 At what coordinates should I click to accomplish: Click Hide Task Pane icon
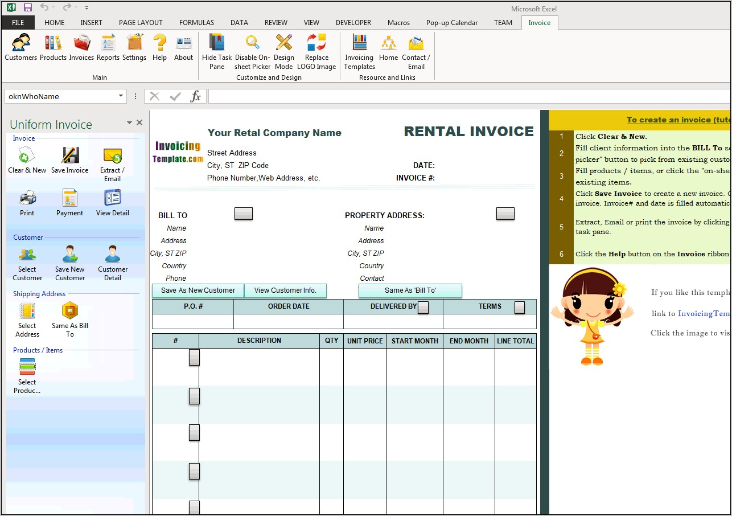217,52
